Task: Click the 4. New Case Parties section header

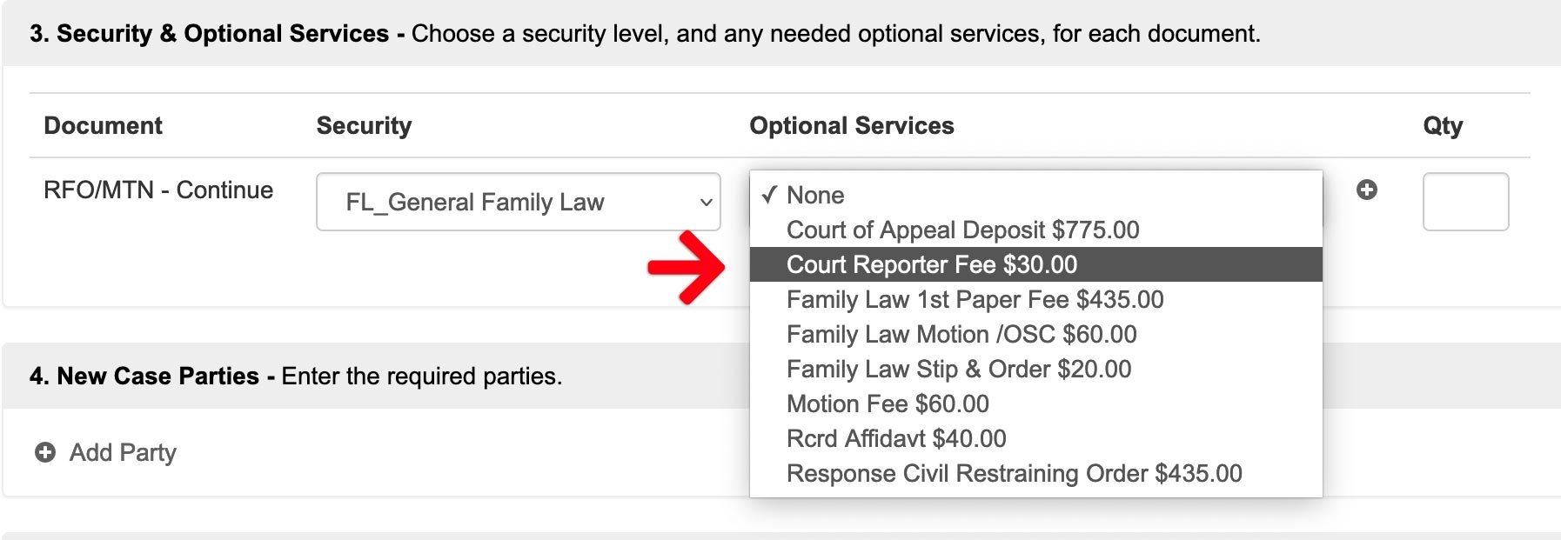Action: pos(296,376)
